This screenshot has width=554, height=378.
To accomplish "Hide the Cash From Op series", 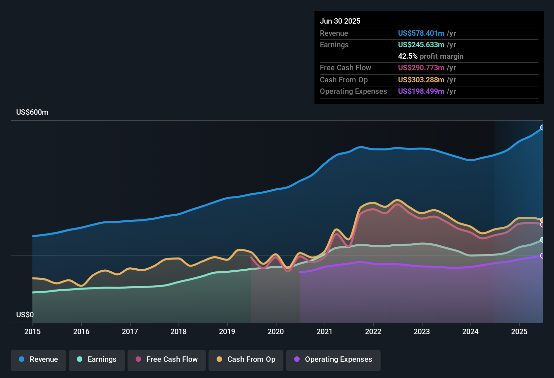I will (246, 360).
